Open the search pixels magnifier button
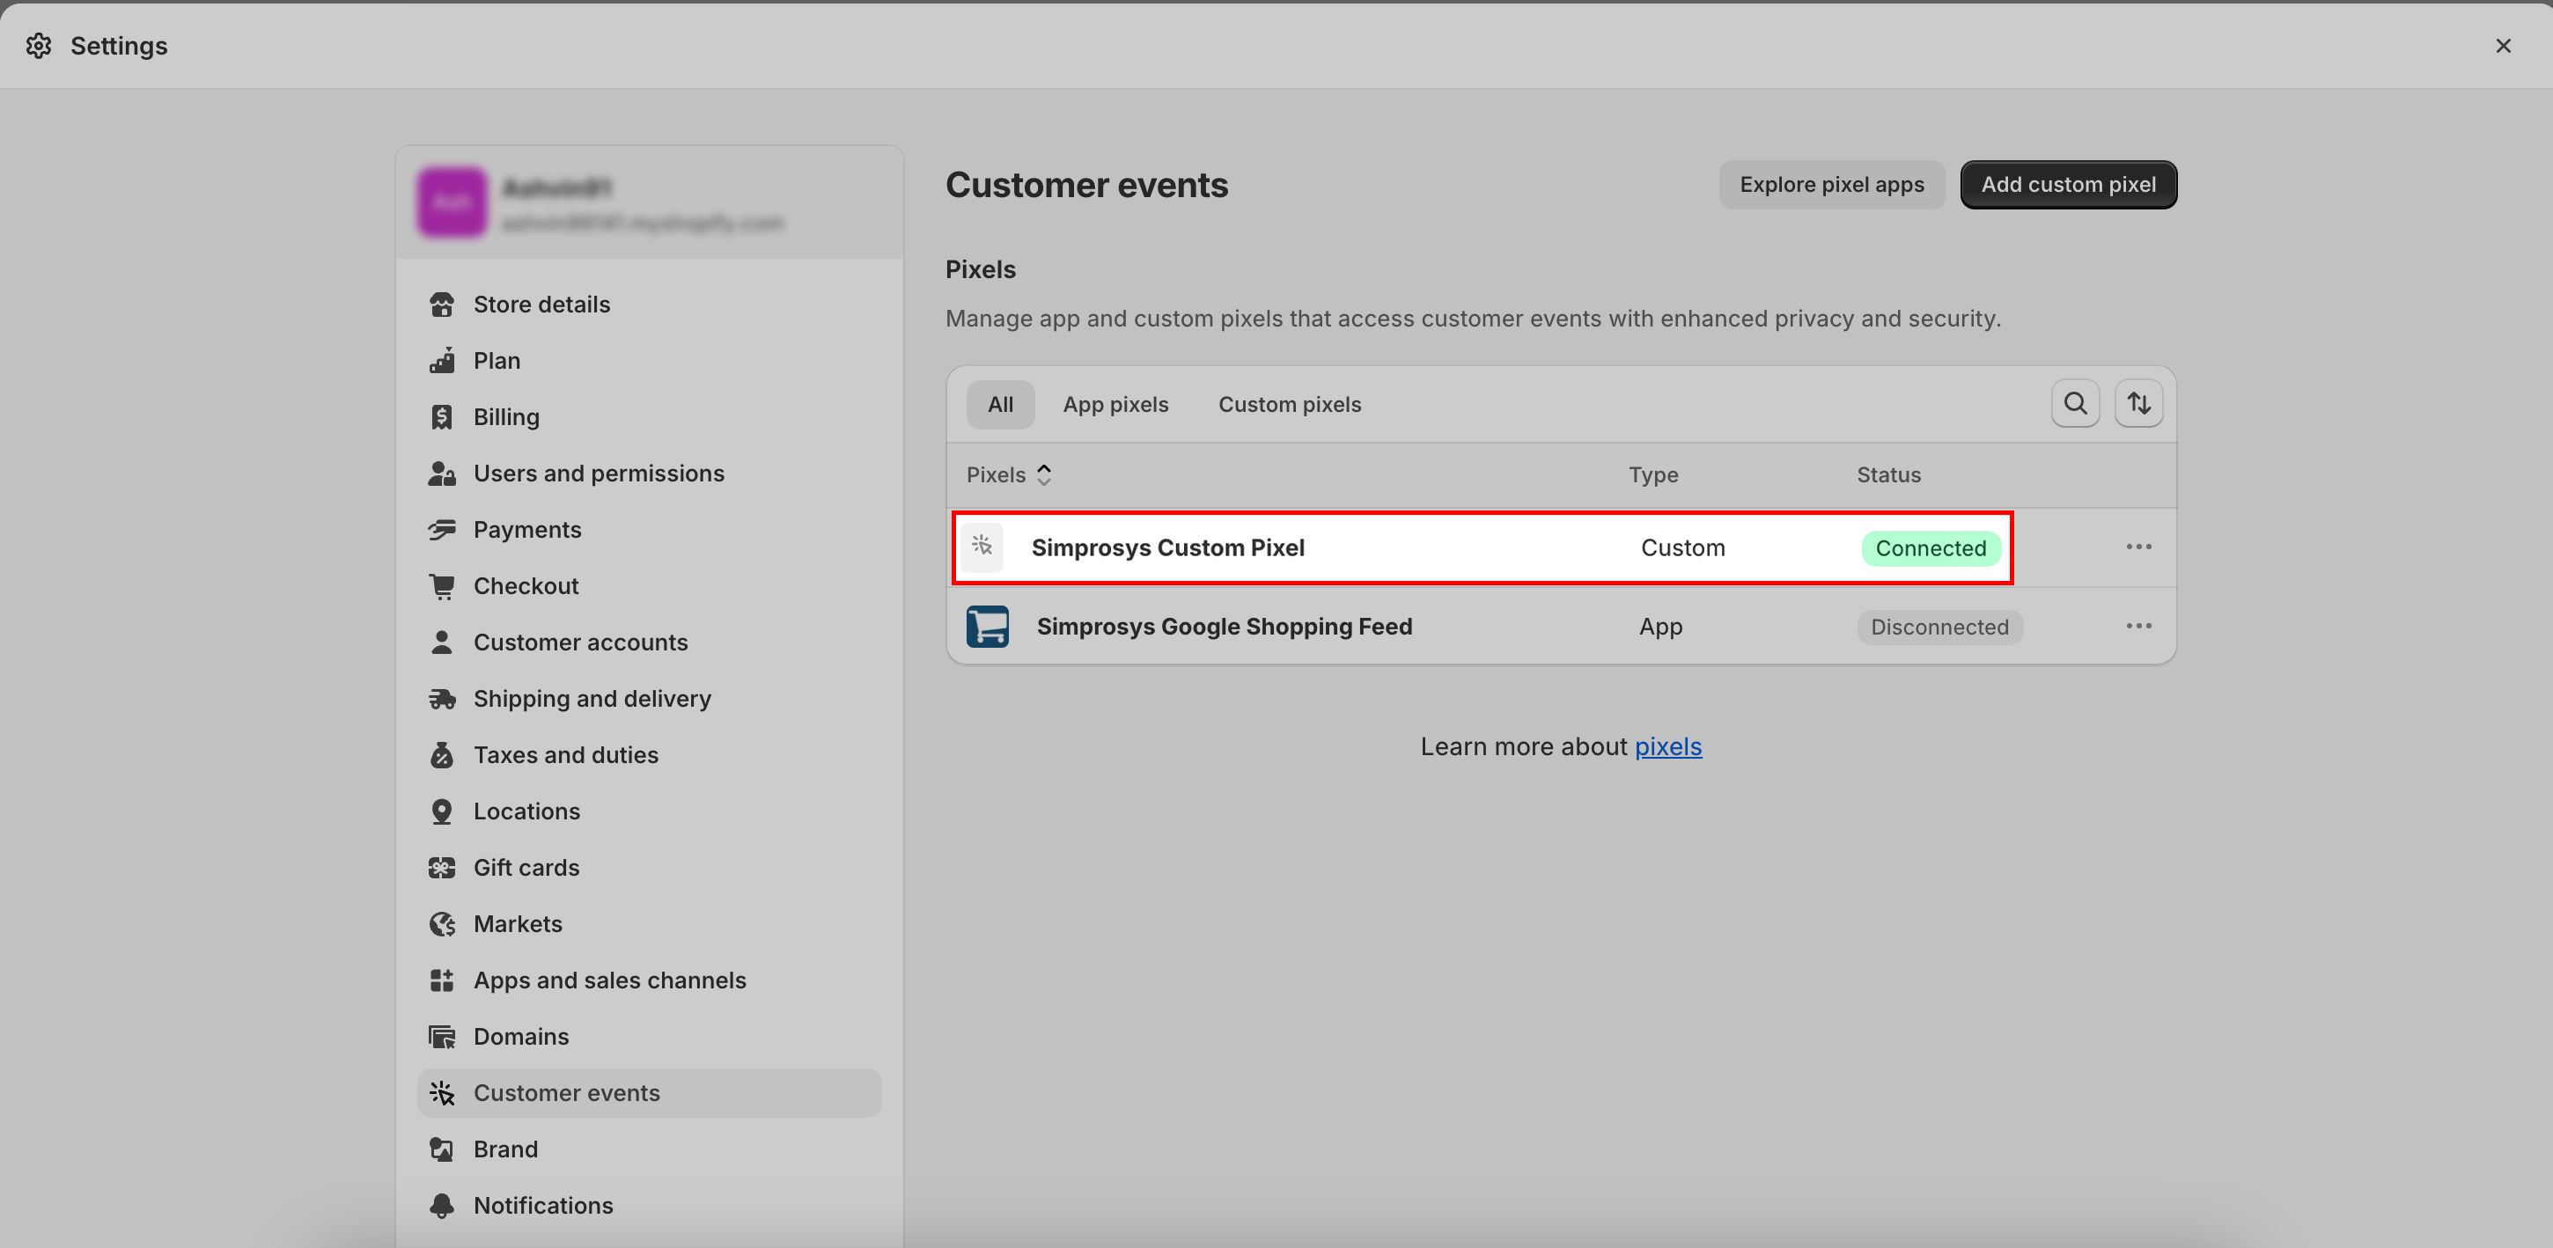Viewport: 2553px width, 1248px height. 2075,404
